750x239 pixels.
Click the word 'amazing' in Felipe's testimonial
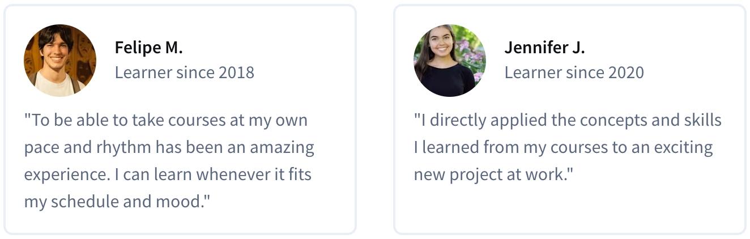282,148
